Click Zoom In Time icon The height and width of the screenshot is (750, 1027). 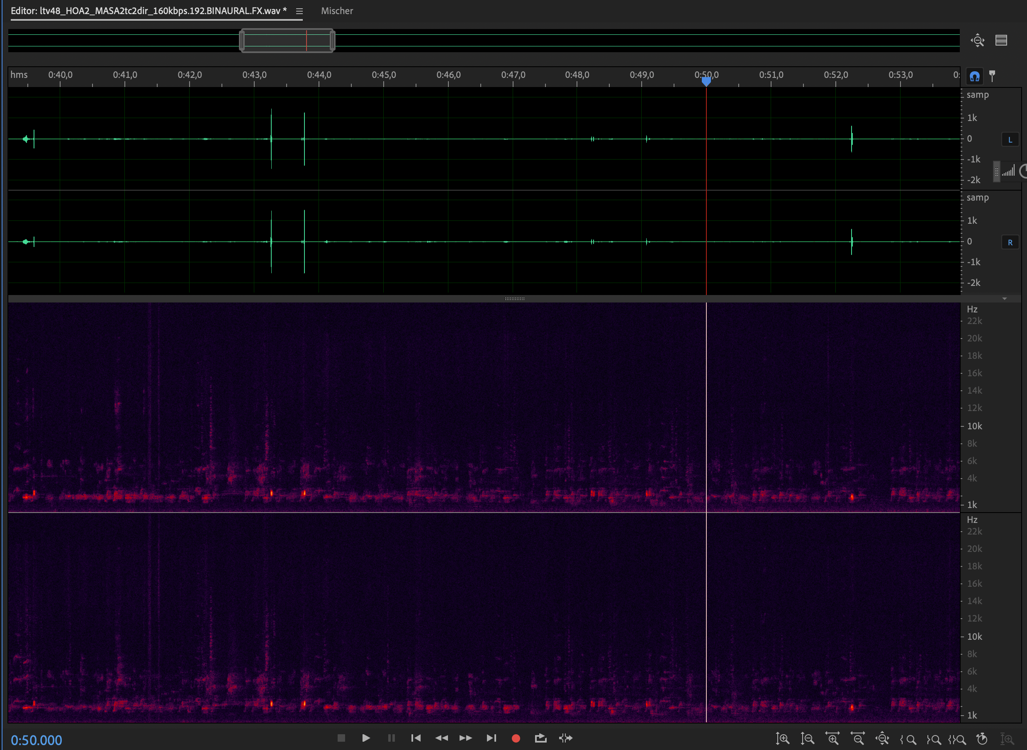[x=832, y=739]
